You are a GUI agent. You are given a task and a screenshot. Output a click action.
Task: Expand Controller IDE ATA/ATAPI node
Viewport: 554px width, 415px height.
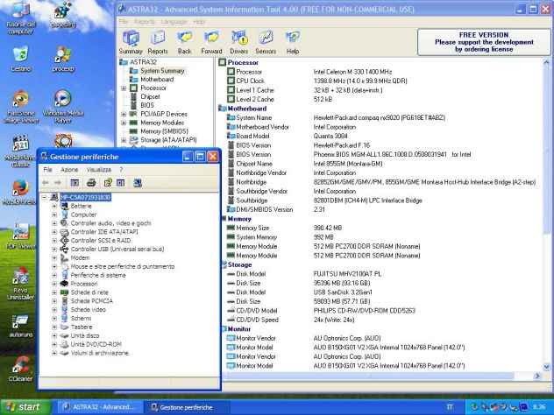(x=54, y=232)
